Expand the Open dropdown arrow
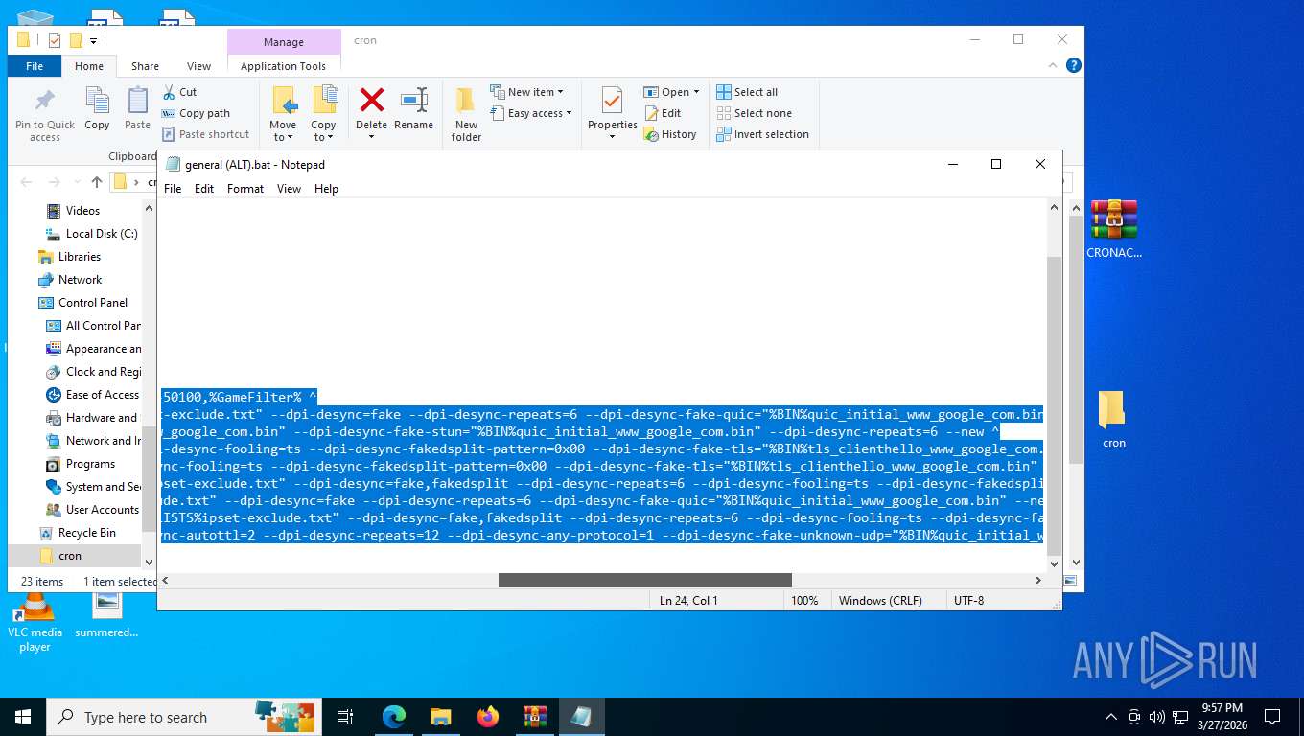The width and height of the screenshot is (1304, 736). pos(696,92)
